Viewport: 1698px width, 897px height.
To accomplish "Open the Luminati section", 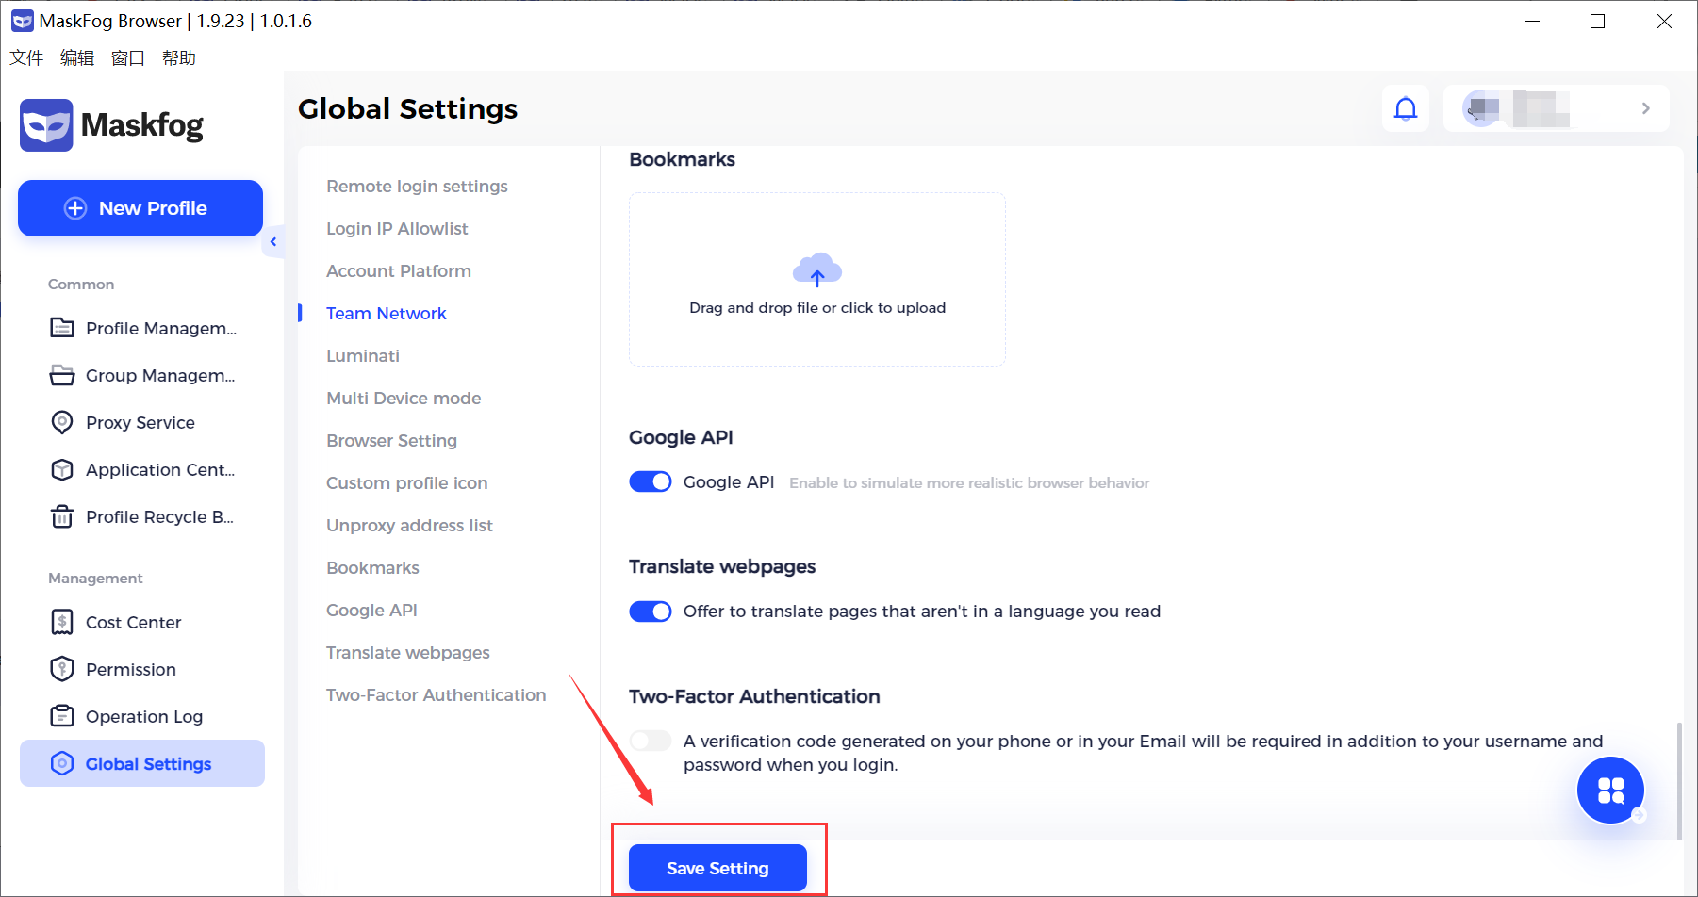I will (x=363, y=356).
